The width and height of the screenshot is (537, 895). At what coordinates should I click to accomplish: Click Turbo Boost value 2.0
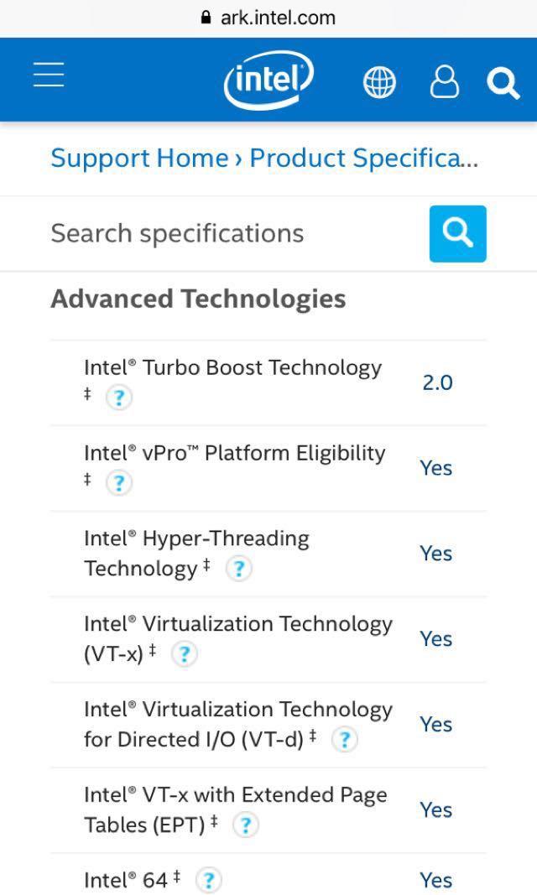click(x=437, y=383)
